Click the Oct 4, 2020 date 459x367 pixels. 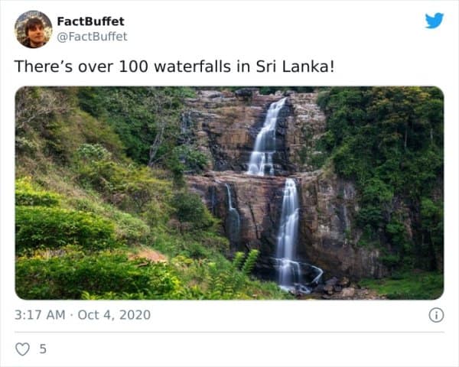click(114, 315)
